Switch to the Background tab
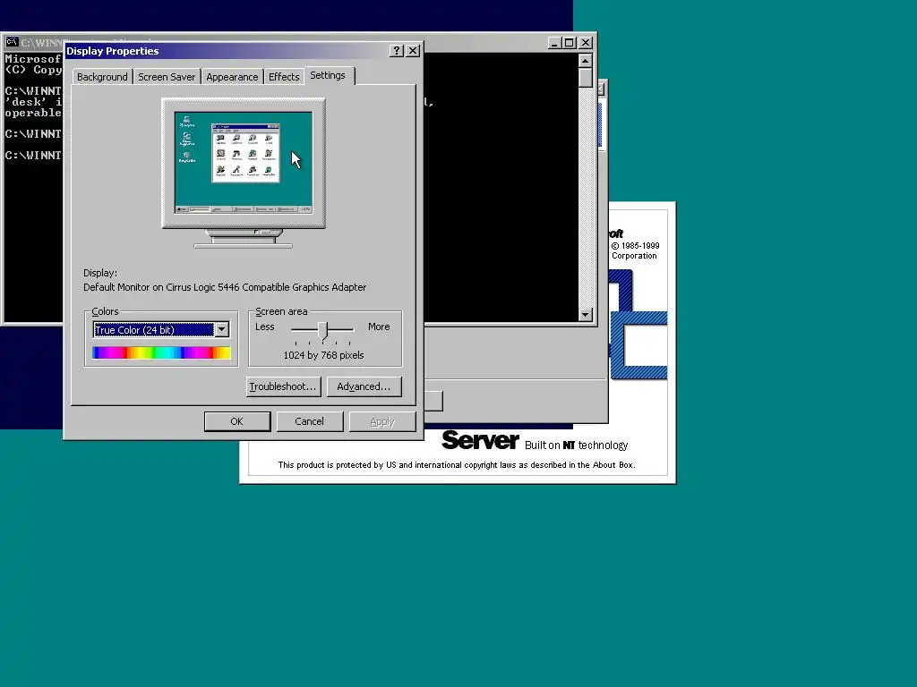917x687 pixels. (102, 77)
